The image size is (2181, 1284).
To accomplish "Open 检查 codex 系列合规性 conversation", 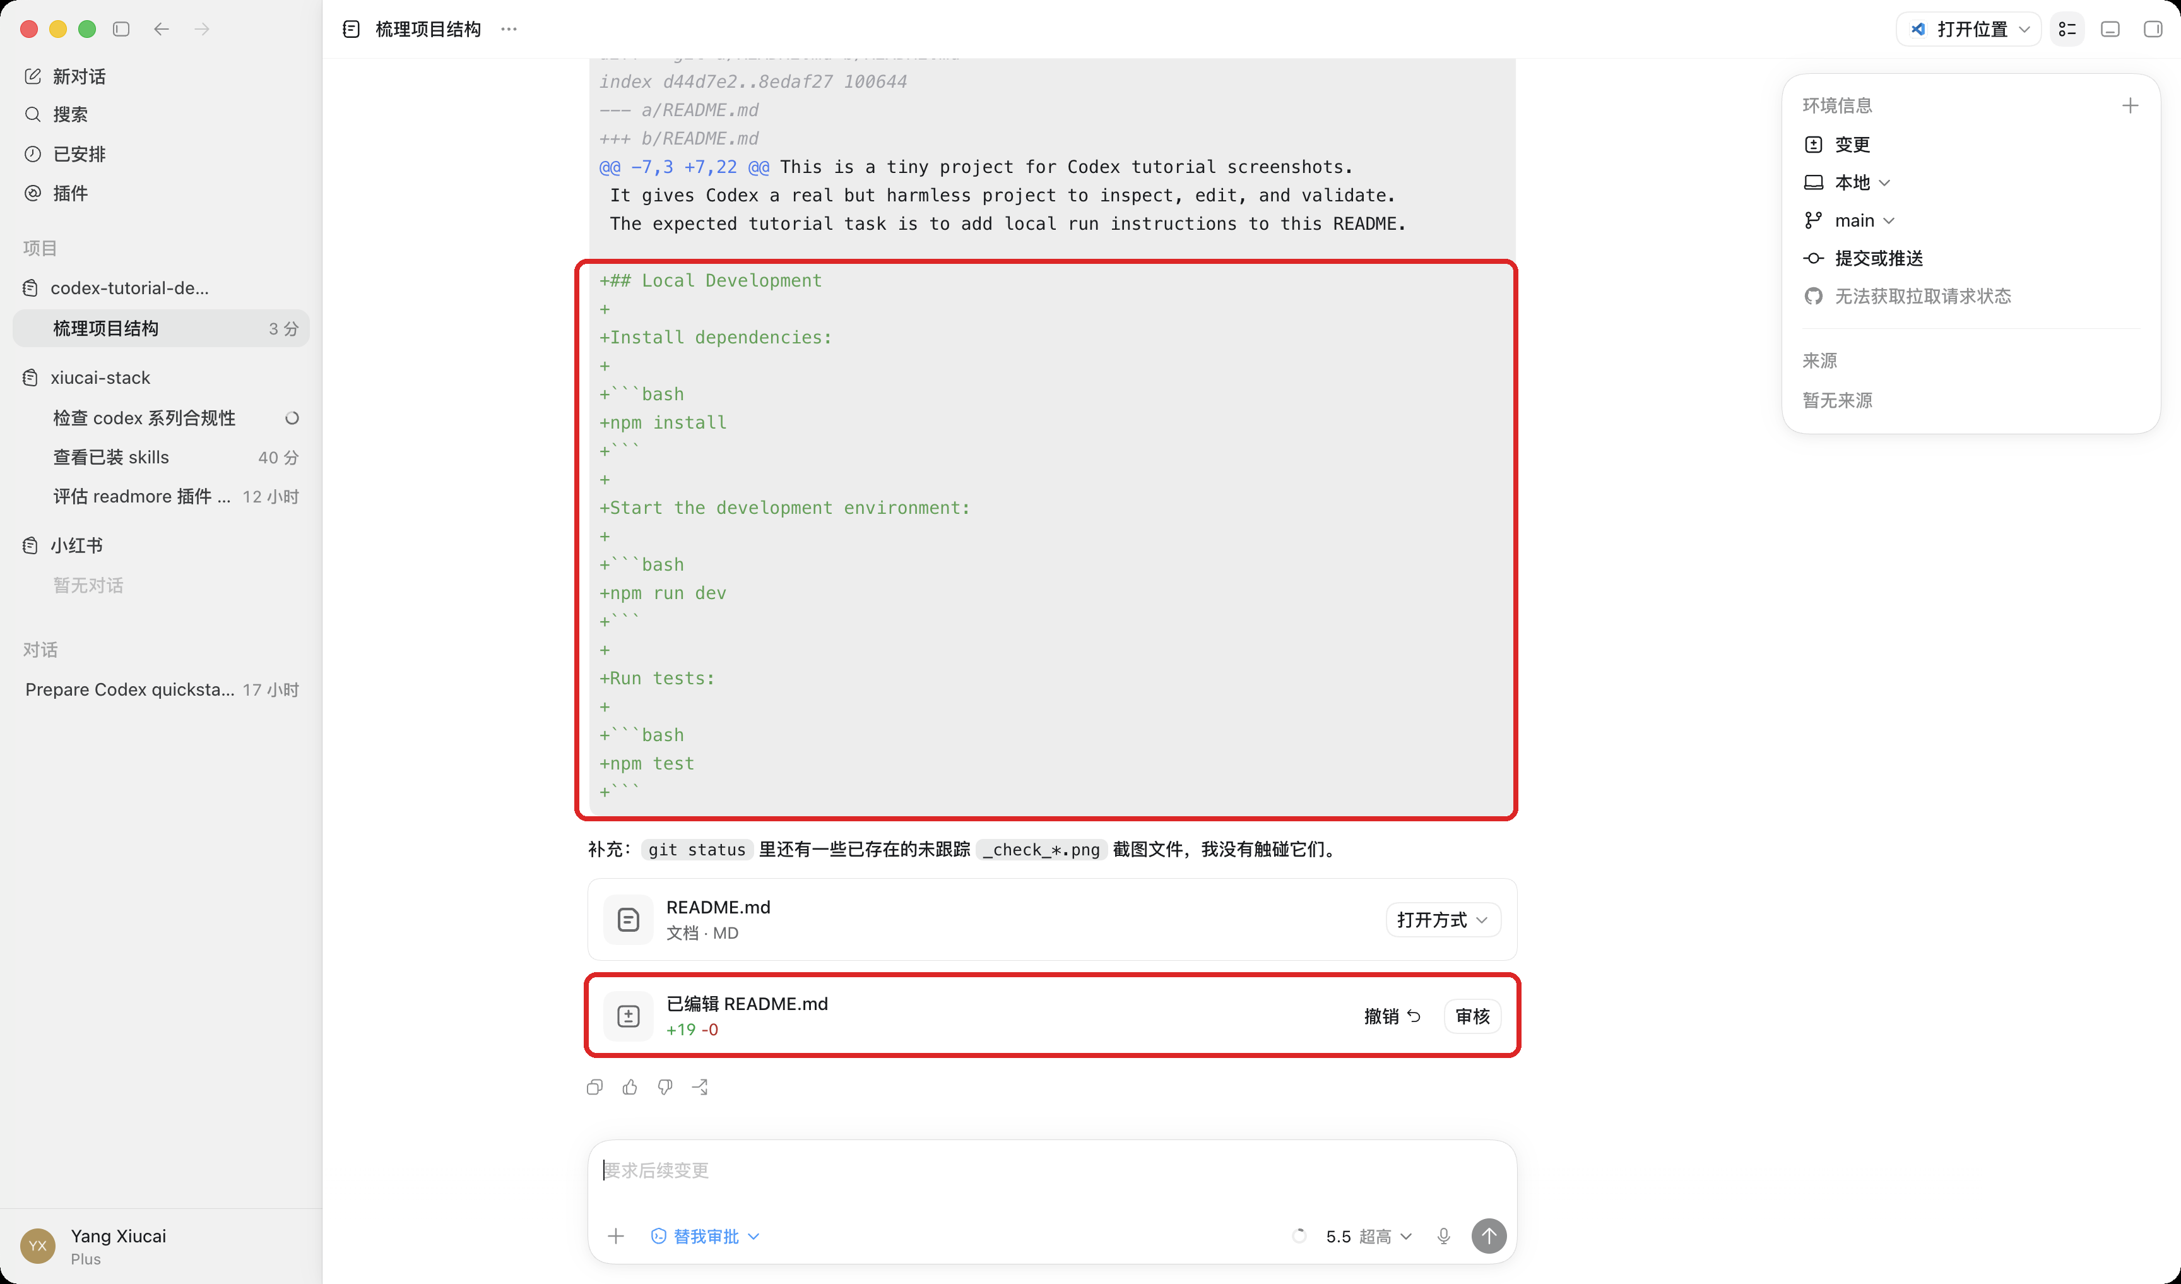I will [161, 418].
